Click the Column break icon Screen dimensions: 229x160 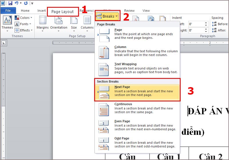(104, 53)
